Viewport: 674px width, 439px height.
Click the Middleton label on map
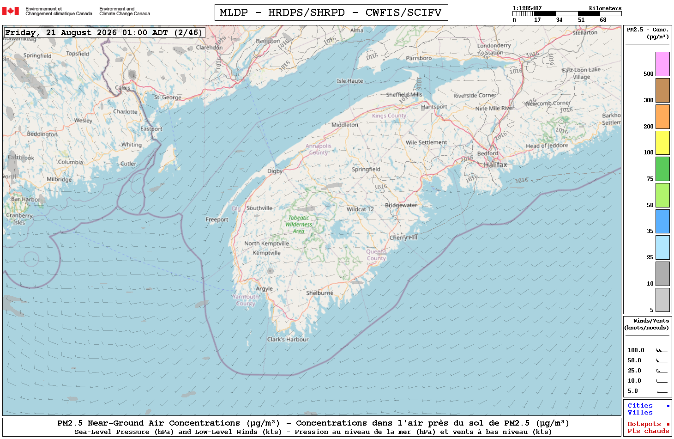[345, 125]
